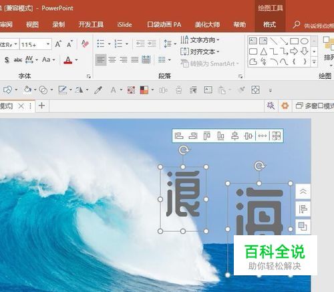Viewport: 334px width, 292px height.
Task: Open 口袋动画 PA tab
Action: point(164,25)
